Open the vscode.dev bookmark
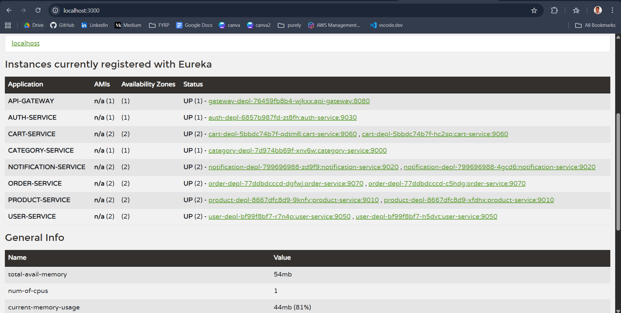621x313 pixels. point(386,25)
